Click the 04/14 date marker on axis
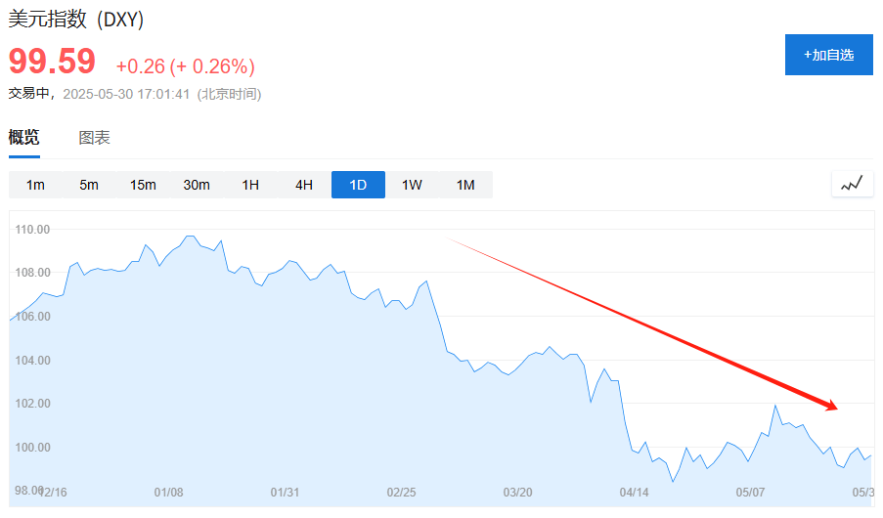The width and height of the screenshot is (883, 518). pyautogui.click(x=634, y=493)
